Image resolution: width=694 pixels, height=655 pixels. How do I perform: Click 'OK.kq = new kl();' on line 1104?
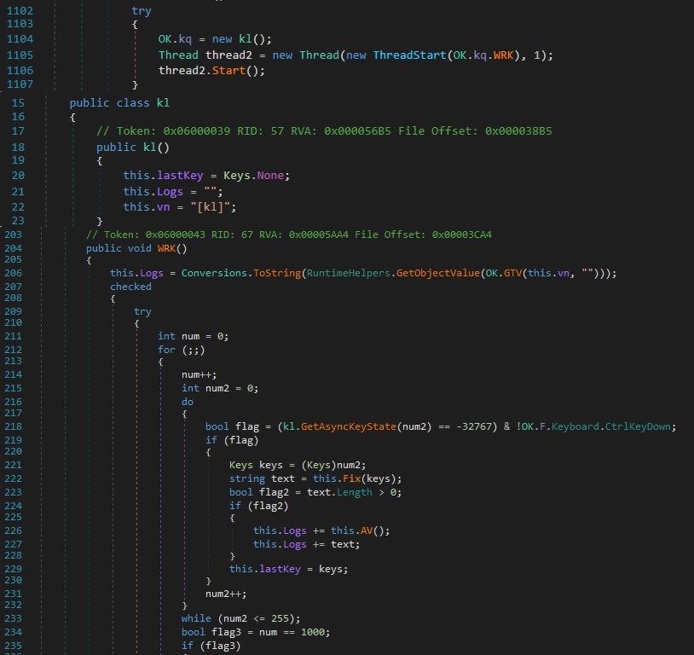pos(215,39)
